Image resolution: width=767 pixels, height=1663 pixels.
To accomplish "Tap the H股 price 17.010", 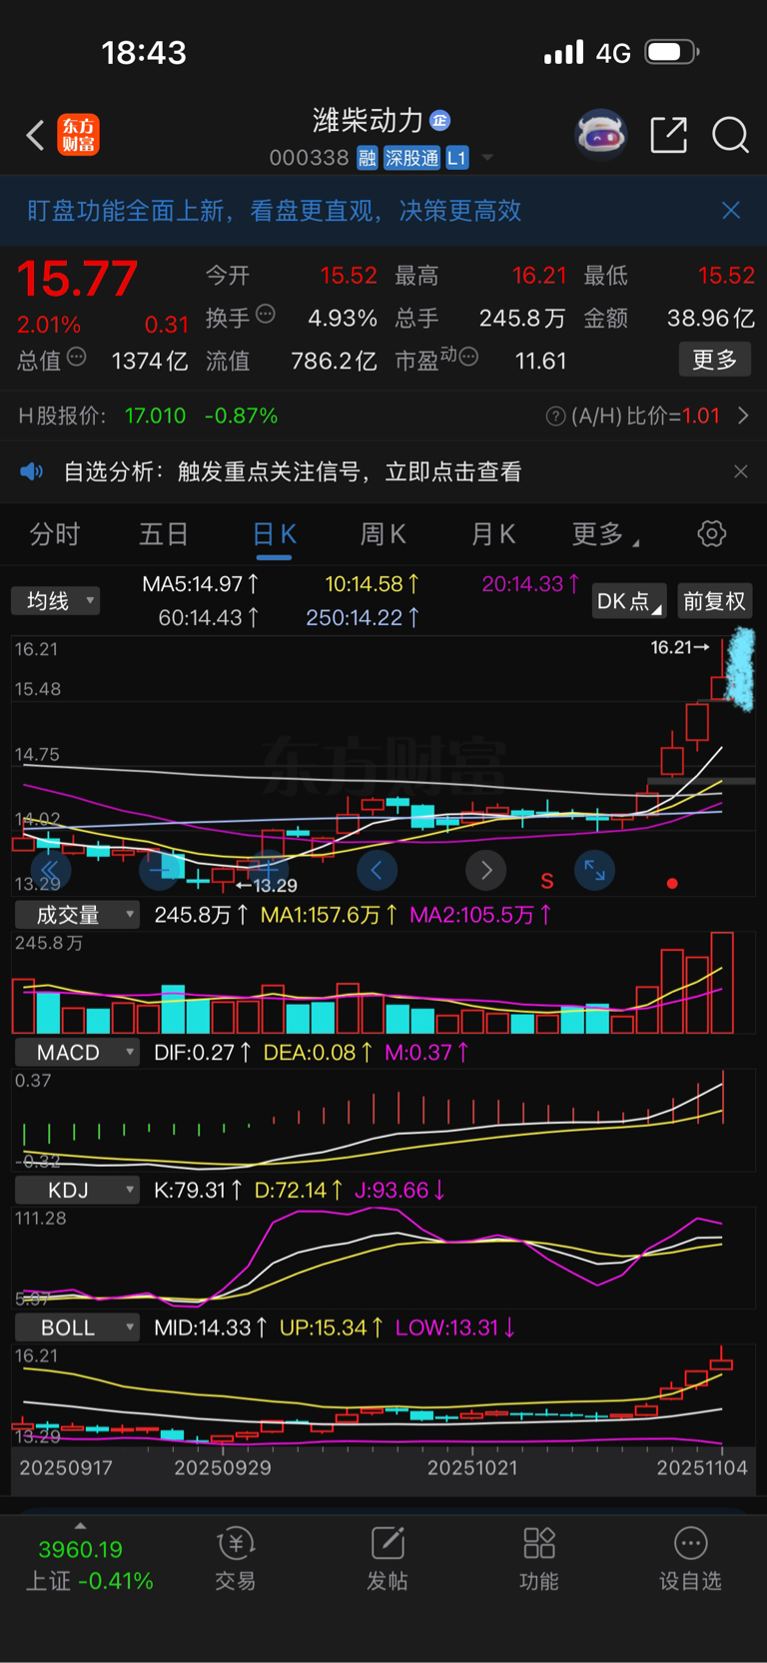I will 155,416.
